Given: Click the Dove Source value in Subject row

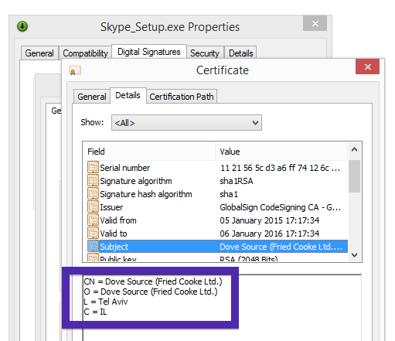Looking at the screenshot, I should [281, 247].
